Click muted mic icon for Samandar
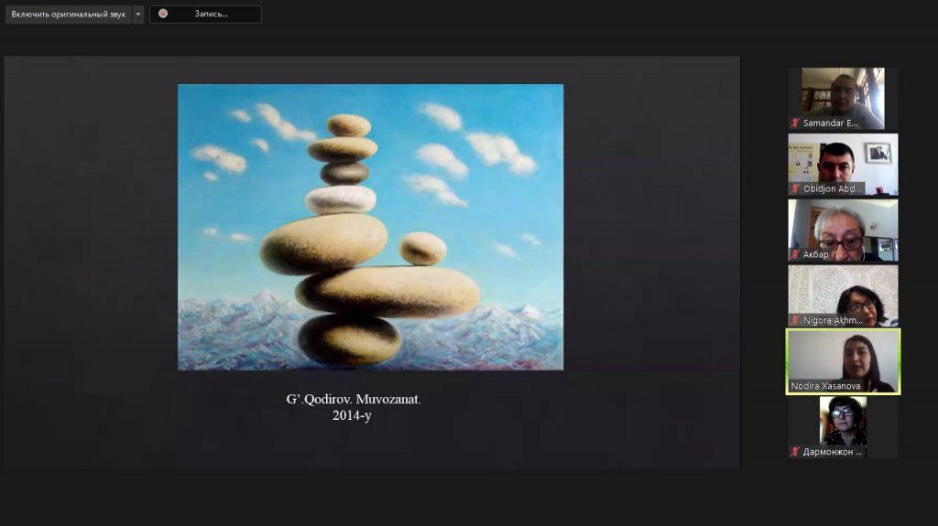The height and width of the screenshot is (526, 938). click(795, 123)
